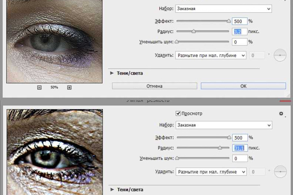Click the Радиус slider handle set to 31,1
The image size is (293, 195).
220,148
